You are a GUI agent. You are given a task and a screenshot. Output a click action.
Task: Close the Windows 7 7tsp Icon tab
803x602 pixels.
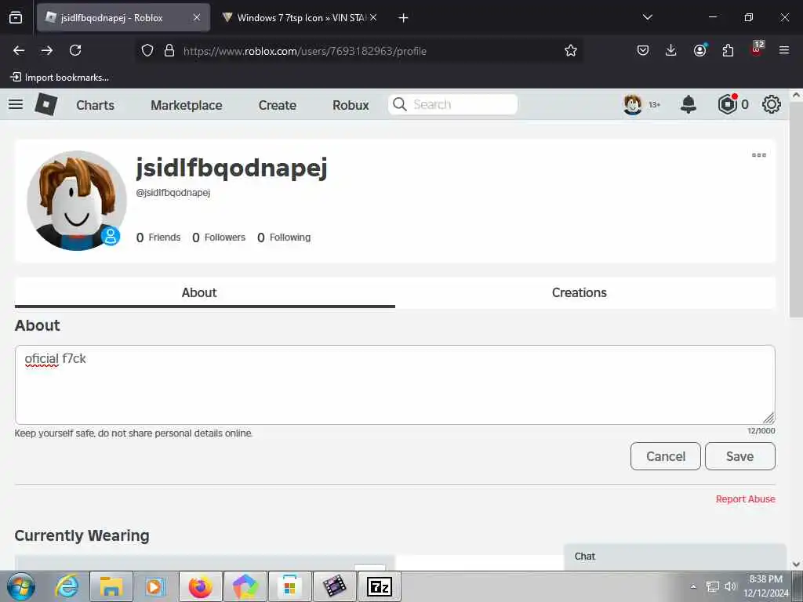[373, 18]
